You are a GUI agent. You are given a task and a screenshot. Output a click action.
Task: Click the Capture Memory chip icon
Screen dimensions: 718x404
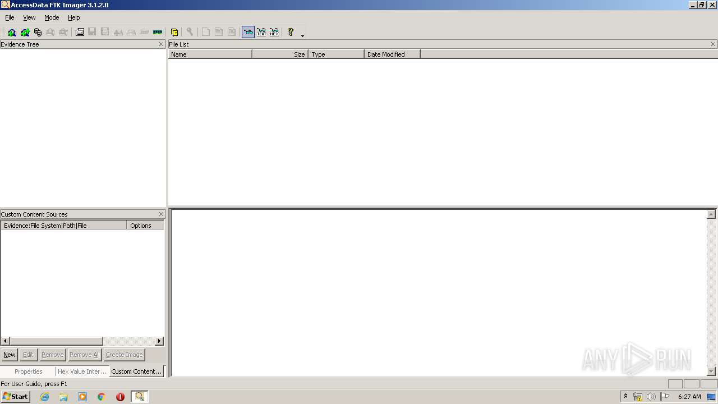coord(158,32)
